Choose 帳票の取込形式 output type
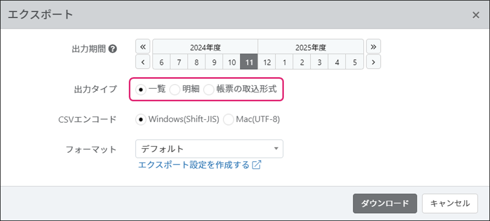 click(209, 89)
